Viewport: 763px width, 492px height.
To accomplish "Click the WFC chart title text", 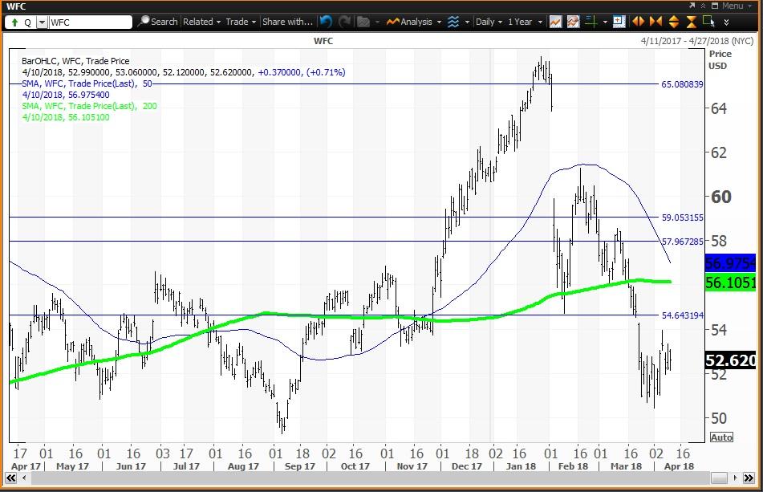I will pos(323,41).
